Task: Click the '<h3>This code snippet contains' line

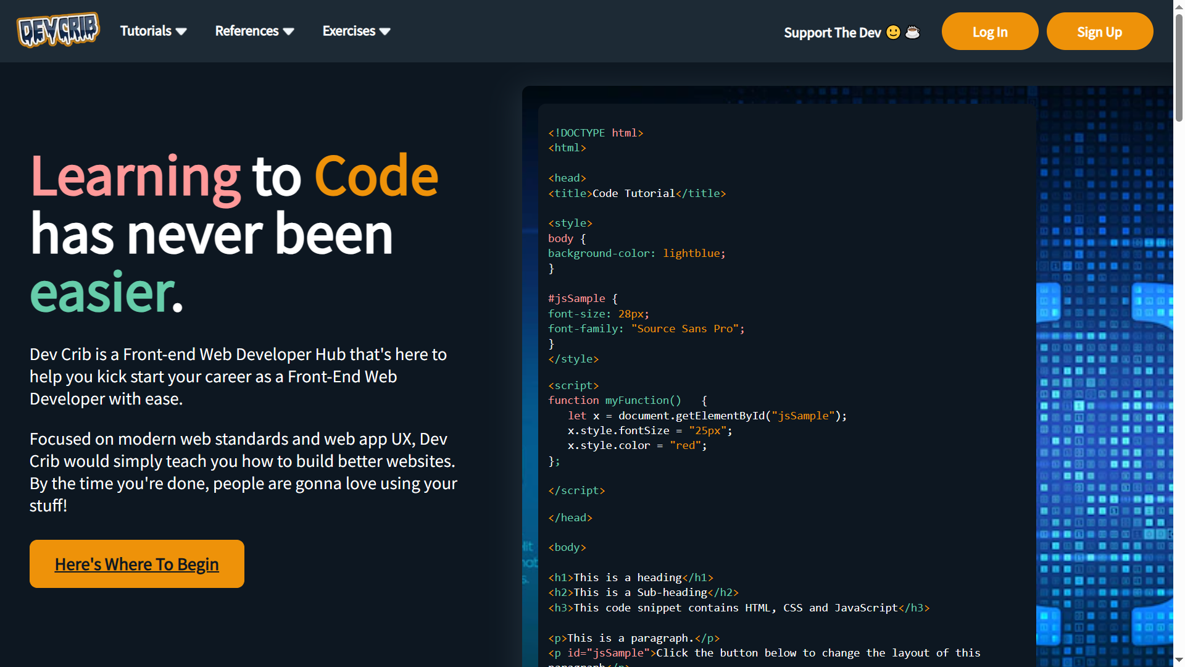Action: tap(739, 608)
